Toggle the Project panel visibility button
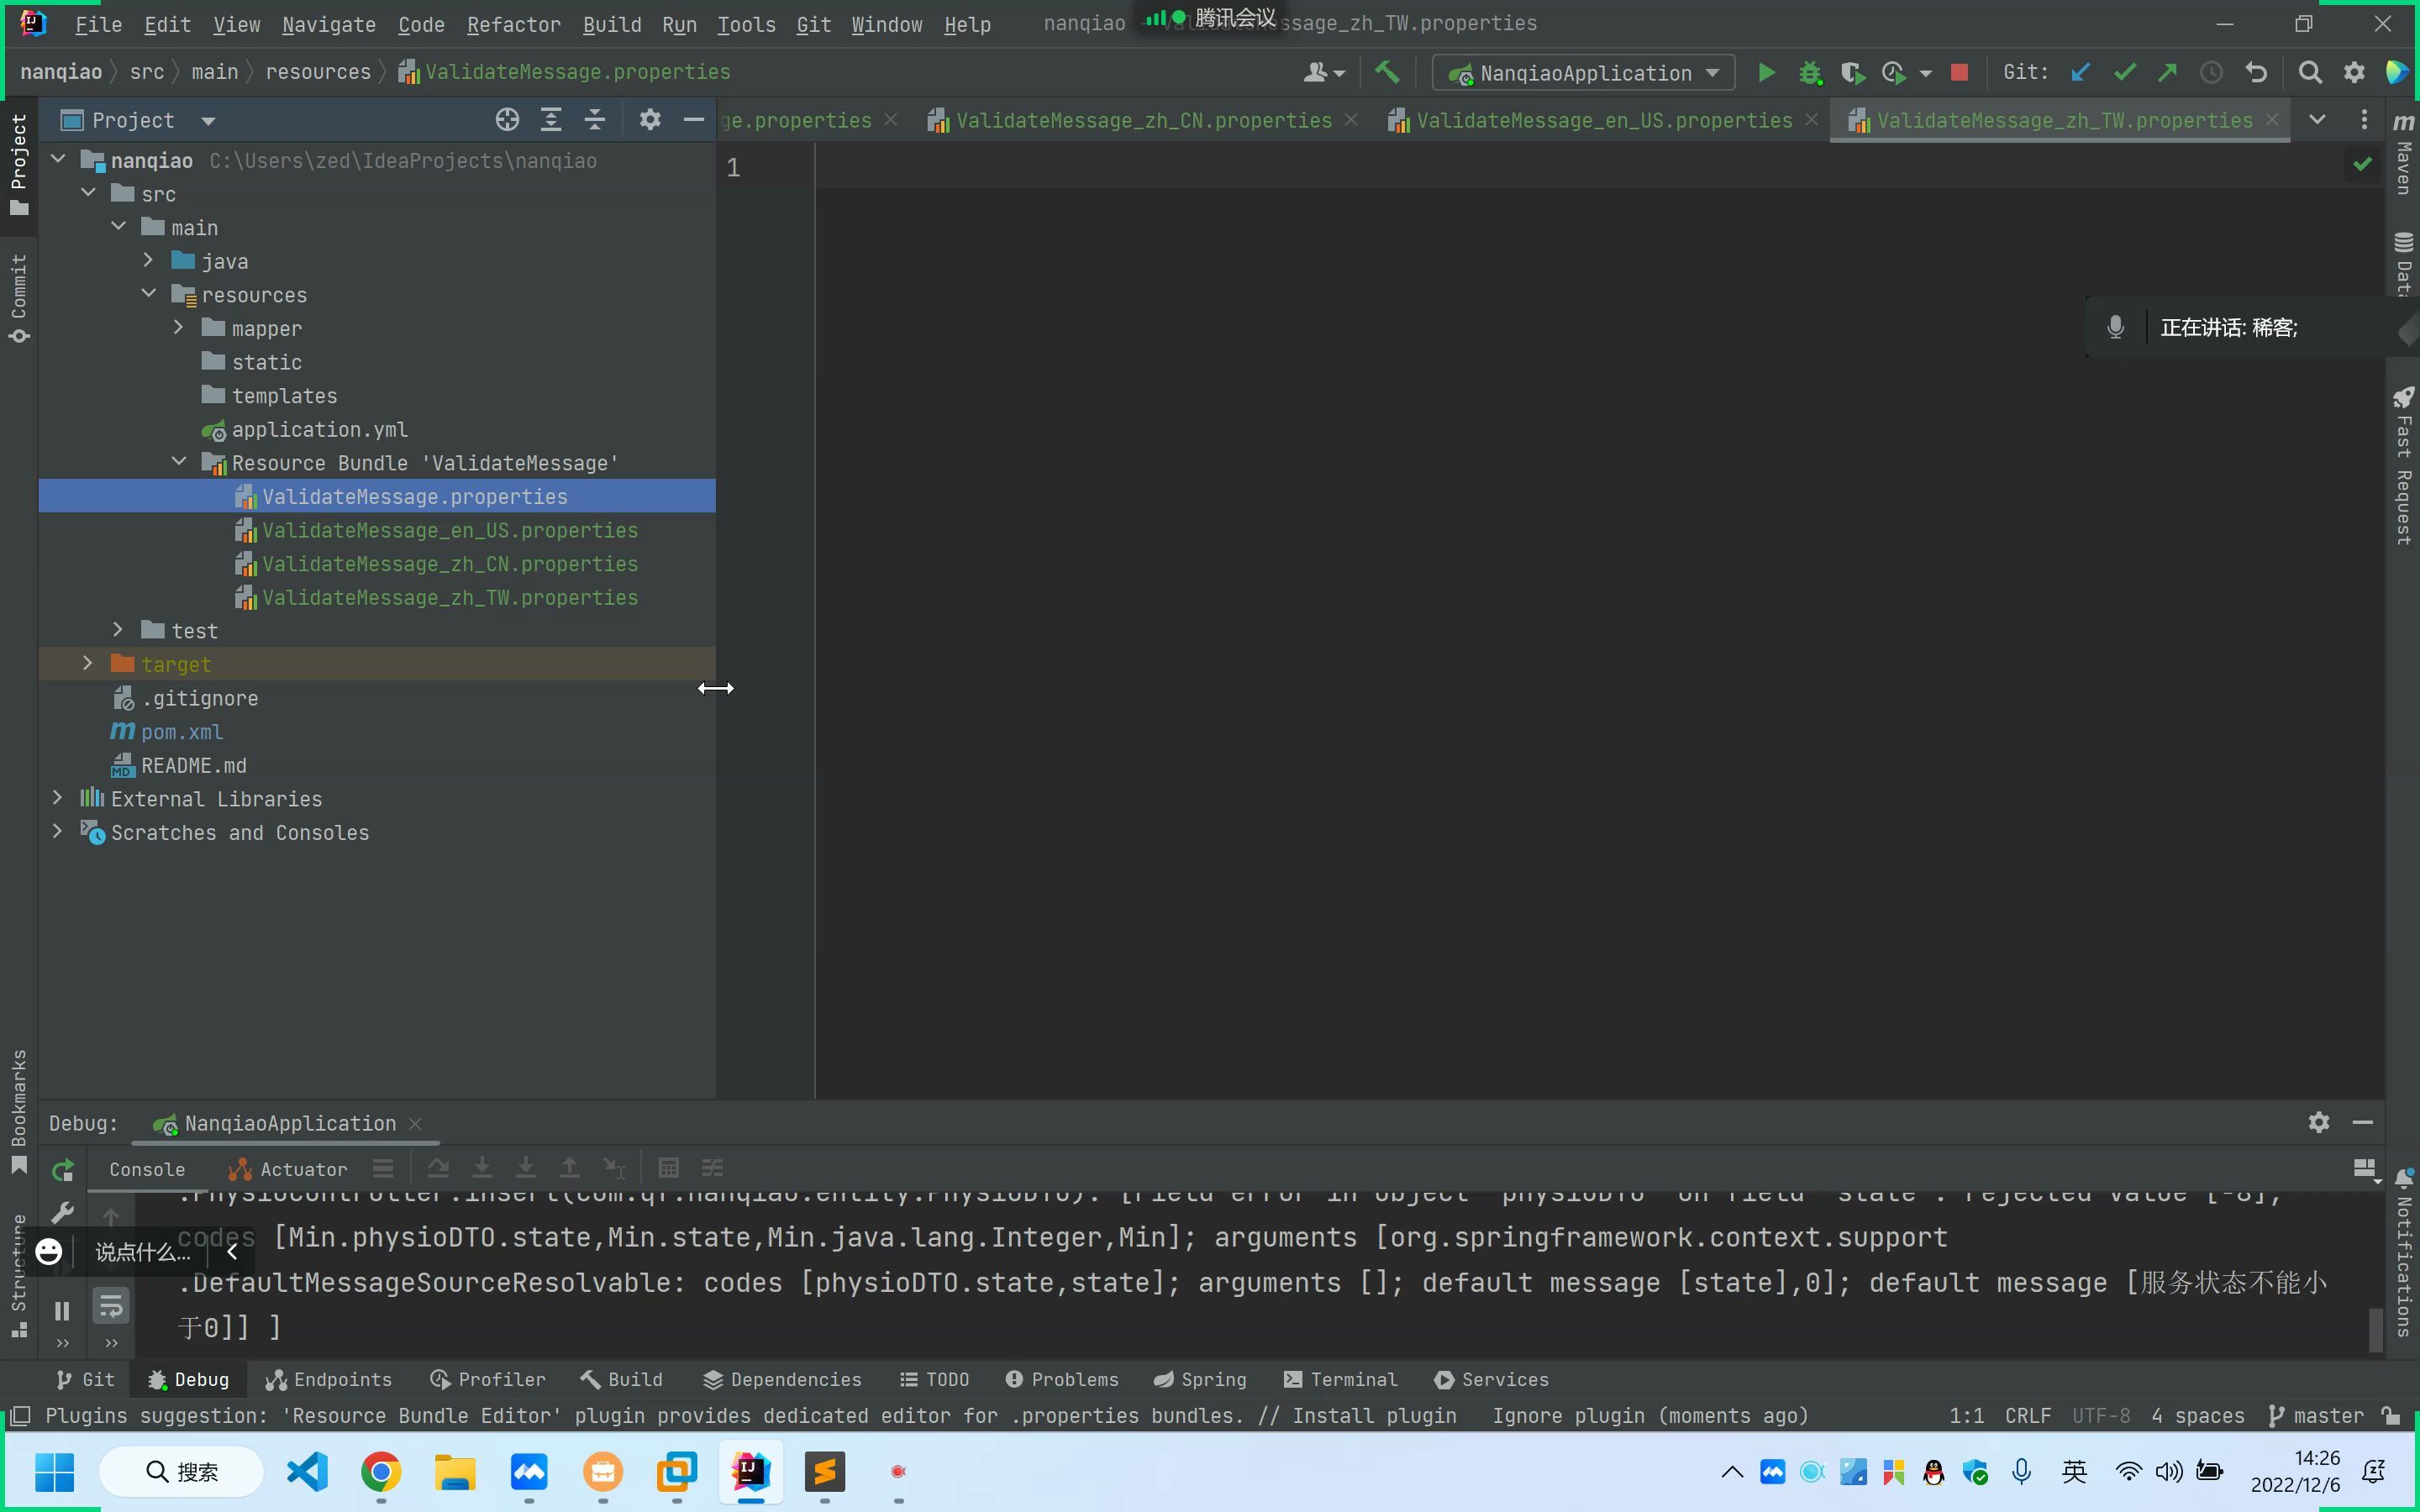Image resolution: width=2420 pixels, height=1512 pixels. (692, 118)
